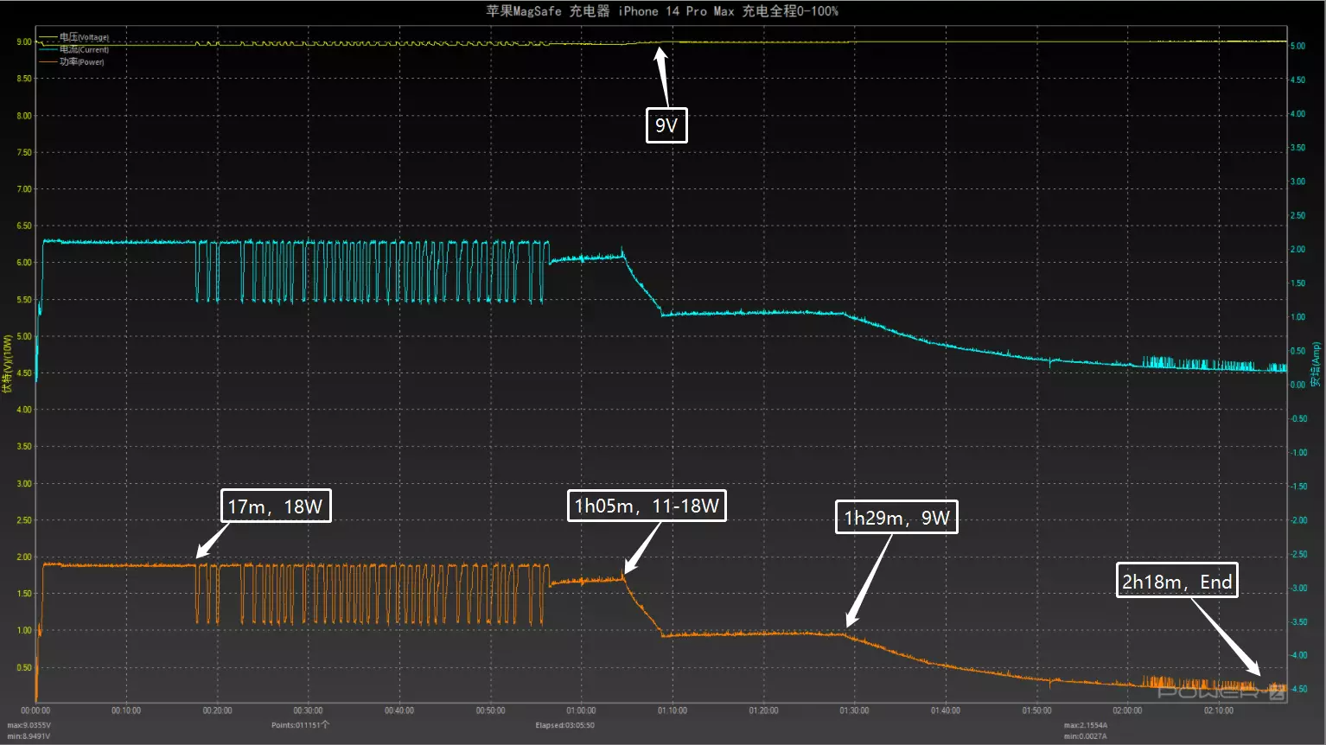Click the 01:30:00 time axis label
The height and width of the screenshot is (745, 1326).
(x=854, y=710)
